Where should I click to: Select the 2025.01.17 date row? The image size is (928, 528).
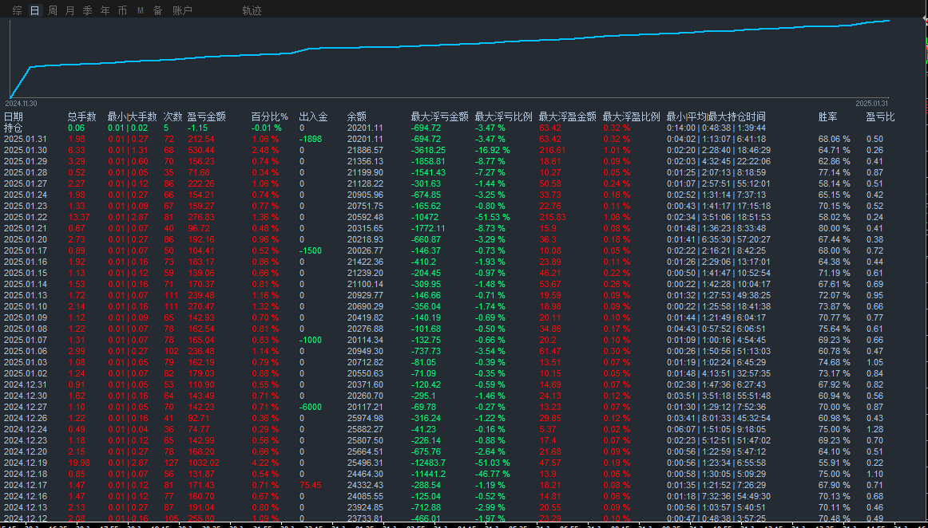25,250
